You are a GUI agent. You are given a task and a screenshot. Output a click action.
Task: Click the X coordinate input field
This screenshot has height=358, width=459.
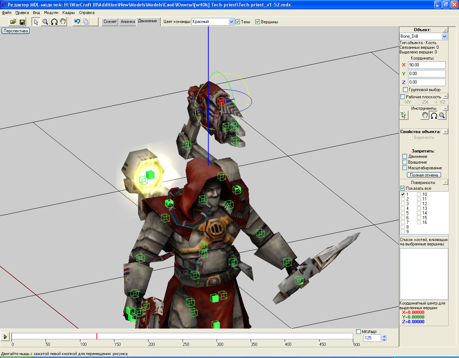pos(427,65)
